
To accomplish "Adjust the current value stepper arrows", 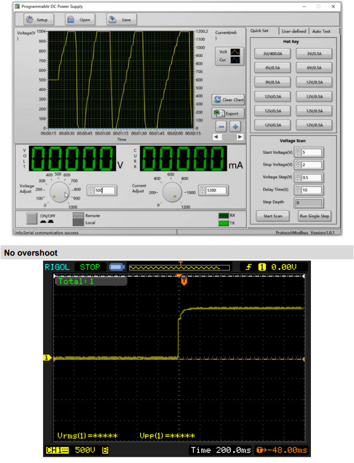I will tap(202, 191).
